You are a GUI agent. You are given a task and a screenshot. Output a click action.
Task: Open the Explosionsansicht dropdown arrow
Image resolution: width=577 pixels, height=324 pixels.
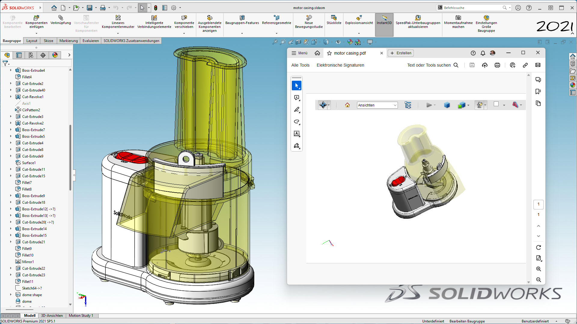359,33
